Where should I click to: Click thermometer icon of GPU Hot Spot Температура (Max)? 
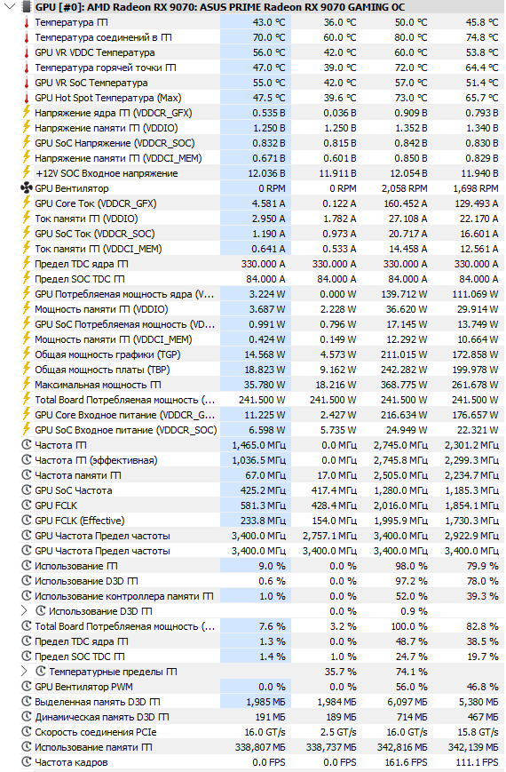pyautogui.click(x=27, y=98)
